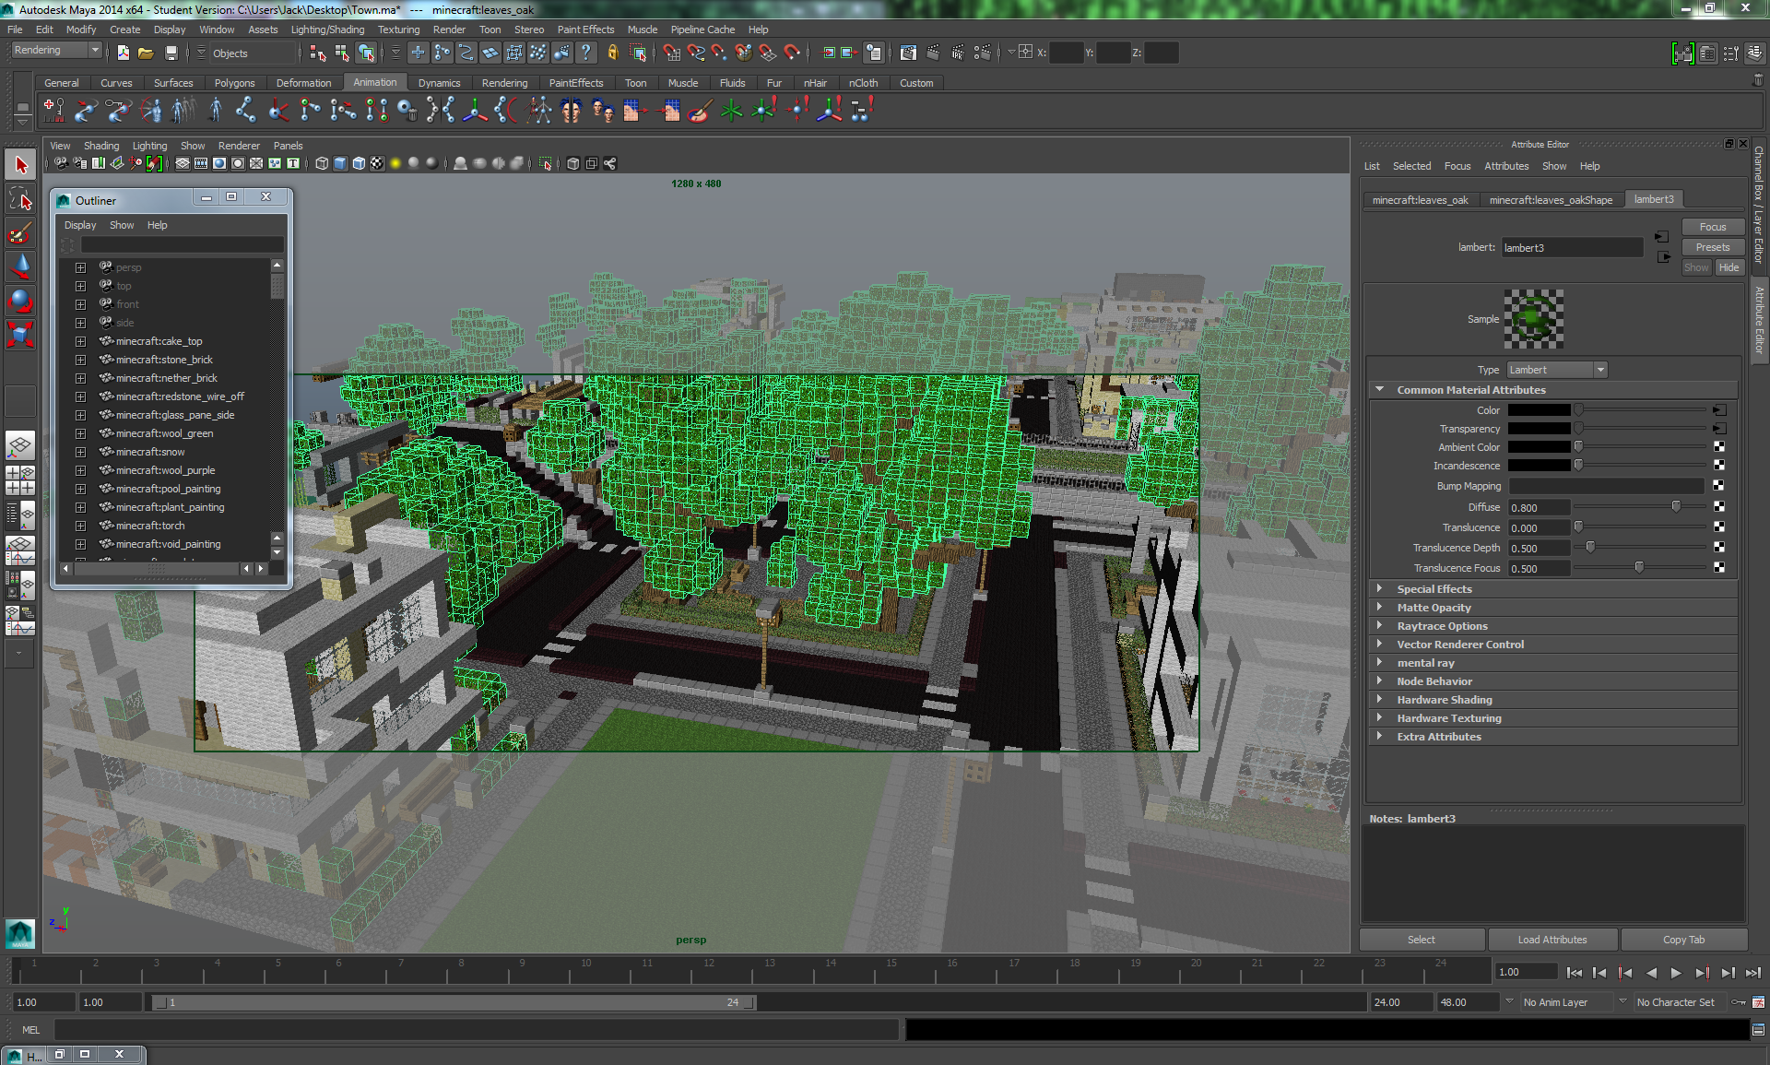The height and width of the screenshot is (1065, 1770).
Task: Click the Lock Selection padlock icon
Action: click(x=612, y=53)
